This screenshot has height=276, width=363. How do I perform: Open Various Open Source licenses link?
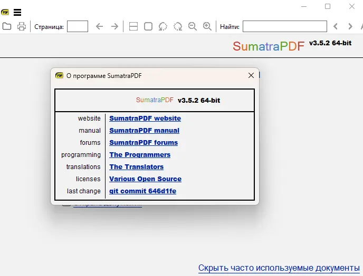(x=146, y=179)
